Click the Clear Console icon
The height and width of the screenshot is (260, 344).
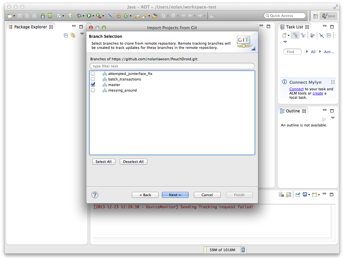pos(281,195)
